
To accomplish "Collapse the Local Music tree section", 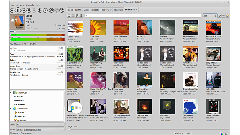I will pyautogui.click(x=11, y=93).
